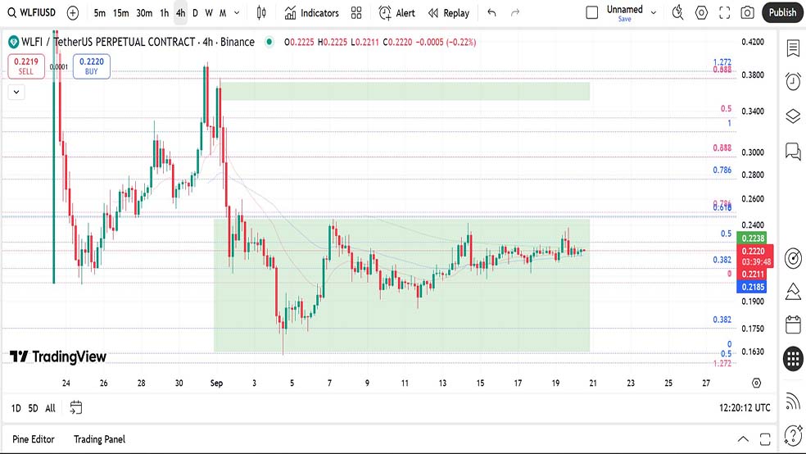Click the Publish button

tap(782, 13)
